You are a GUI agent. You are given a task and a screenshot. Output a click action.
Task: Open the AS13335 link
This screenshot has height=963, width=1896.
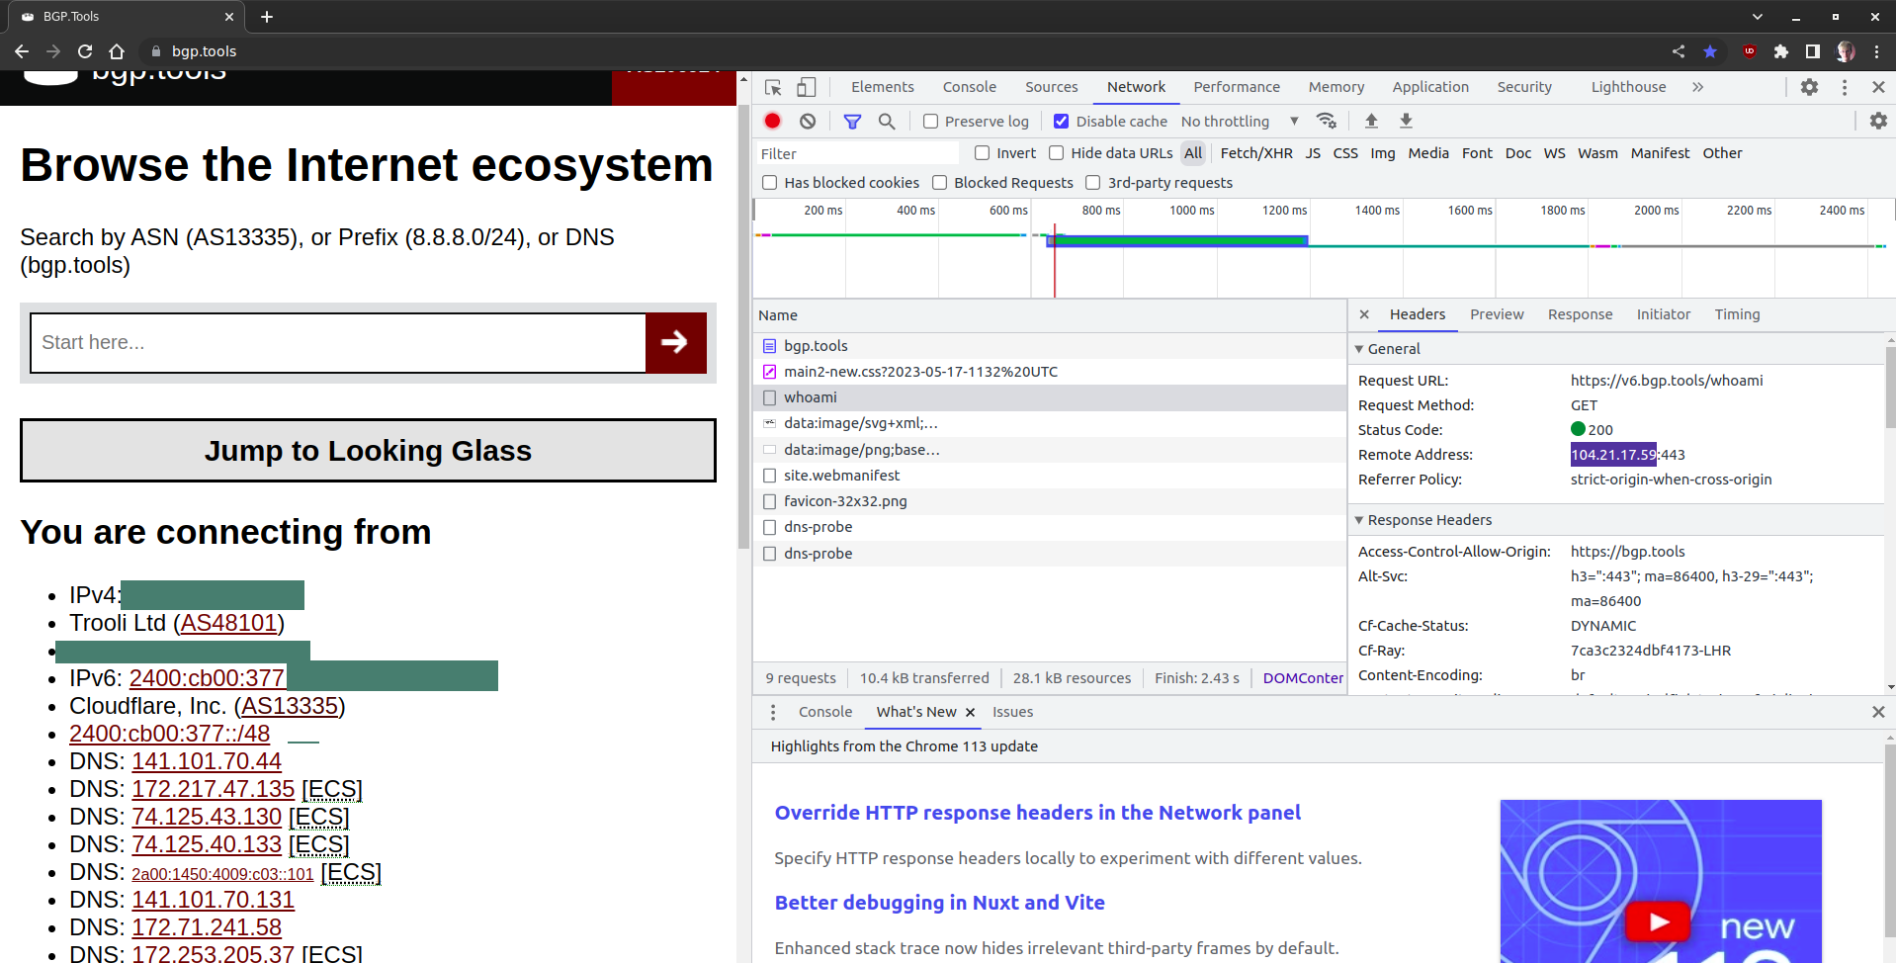point(290,706)
